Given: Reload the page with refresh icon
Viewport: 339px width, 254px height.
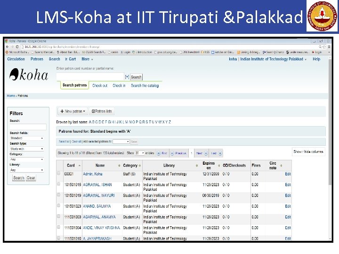Looking at the screenshot, I should (x=17, y=47).
